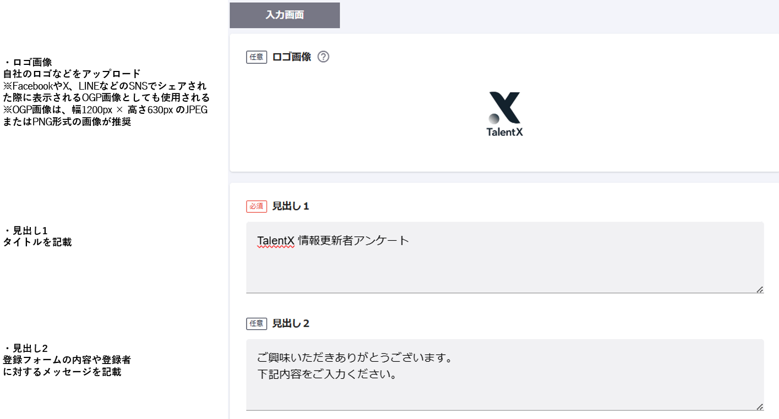Viewport: 779px width, 419px height.
Task: Grab the resize handle of 見出し1 field
Action: point(759,289)
